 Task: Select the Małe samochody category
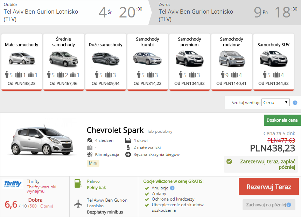22,62
